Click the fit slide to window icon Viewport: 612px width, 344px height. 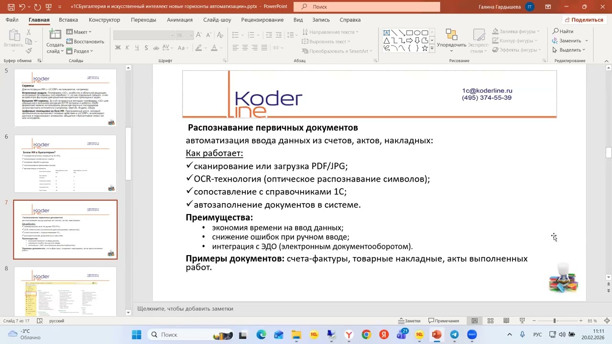[607, 321]
